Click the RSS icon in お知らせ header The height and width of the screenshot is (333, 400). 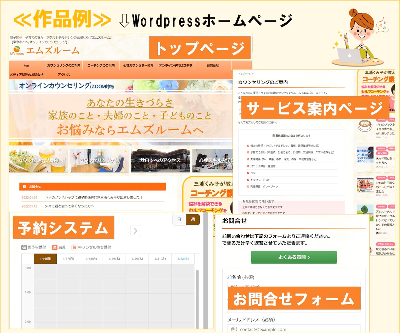tap(24, 186)
